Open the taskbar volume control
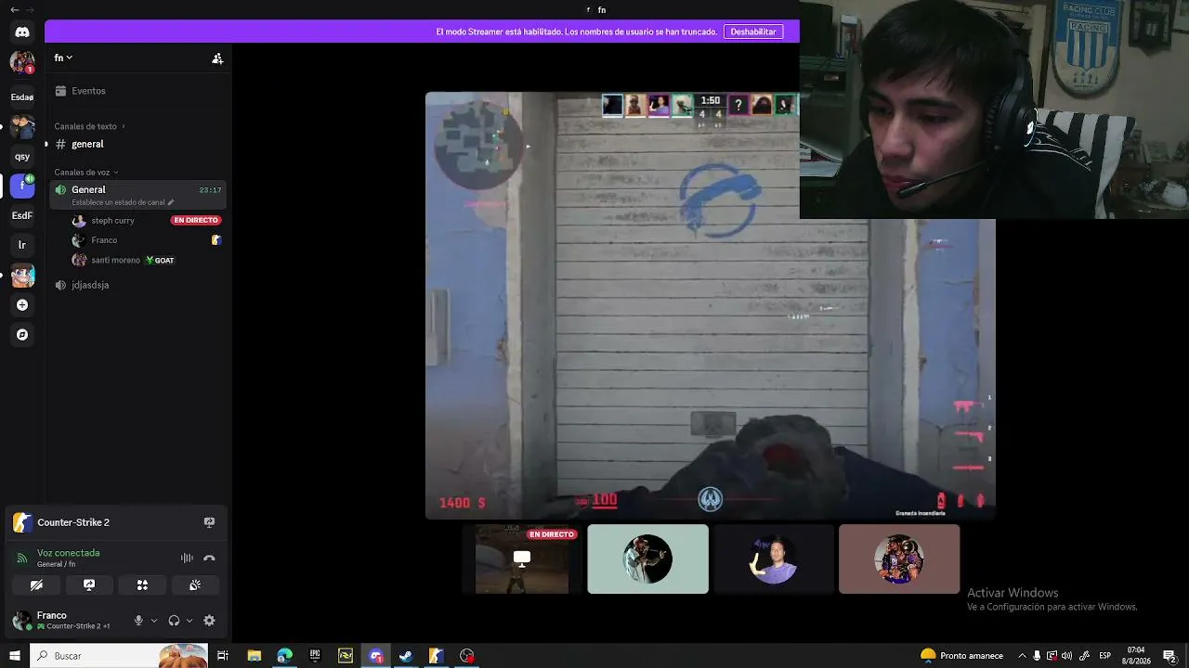 coord(1066,656)
